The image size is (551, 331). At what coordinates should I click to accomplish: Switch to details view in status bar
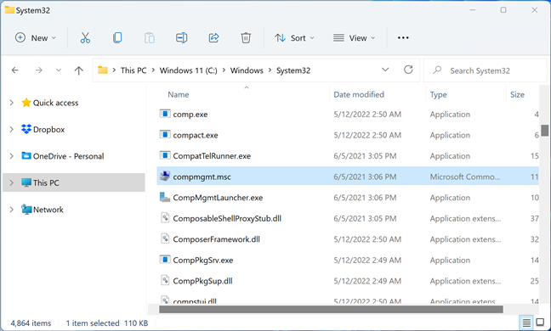pos(526,323)
